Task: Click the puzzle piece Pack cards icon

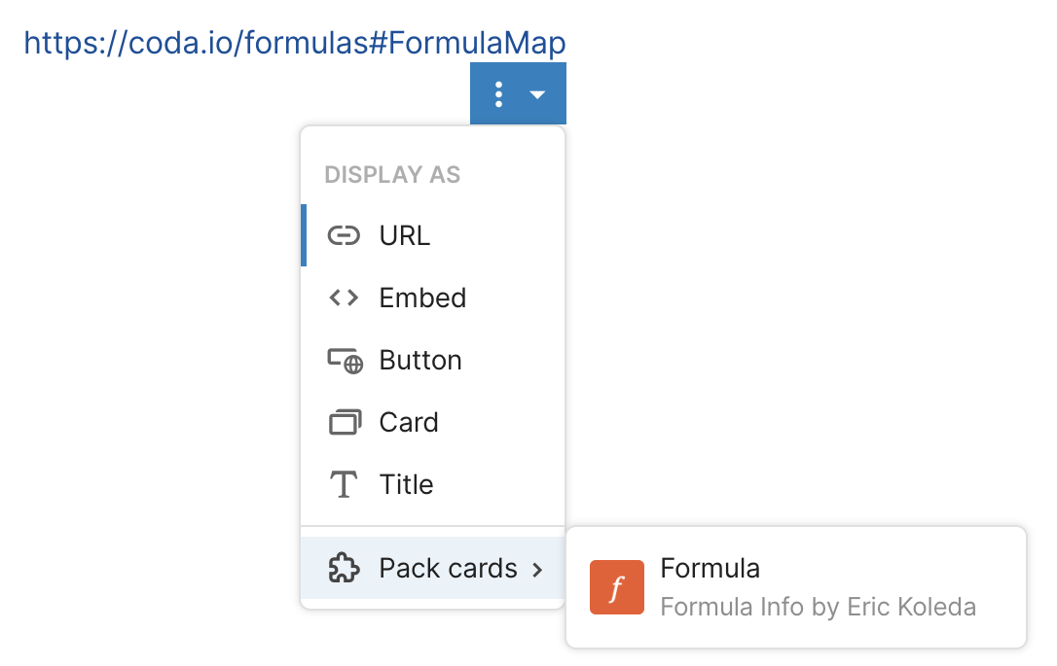Action: 344,569
